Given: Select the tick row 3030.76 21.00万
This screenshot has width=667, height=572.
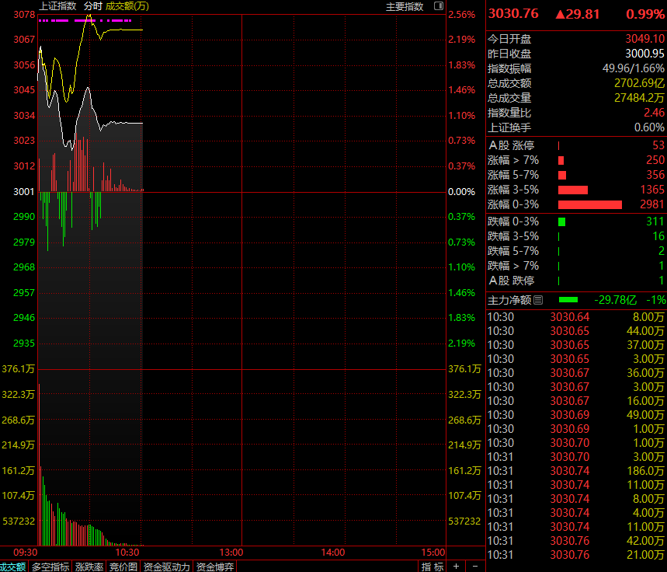Looking at the screenshot, I should pyautogui.click(x=576, y=555).
